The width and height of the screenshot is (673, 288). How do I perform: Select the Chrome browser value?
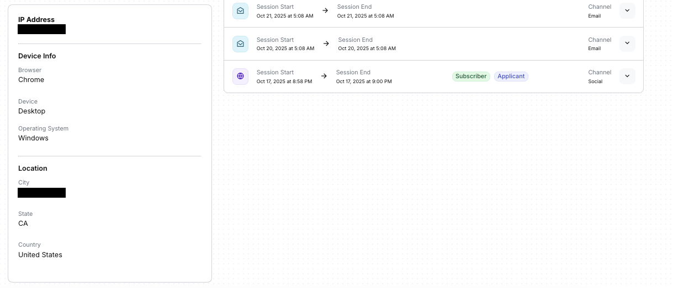pos(31,80)
